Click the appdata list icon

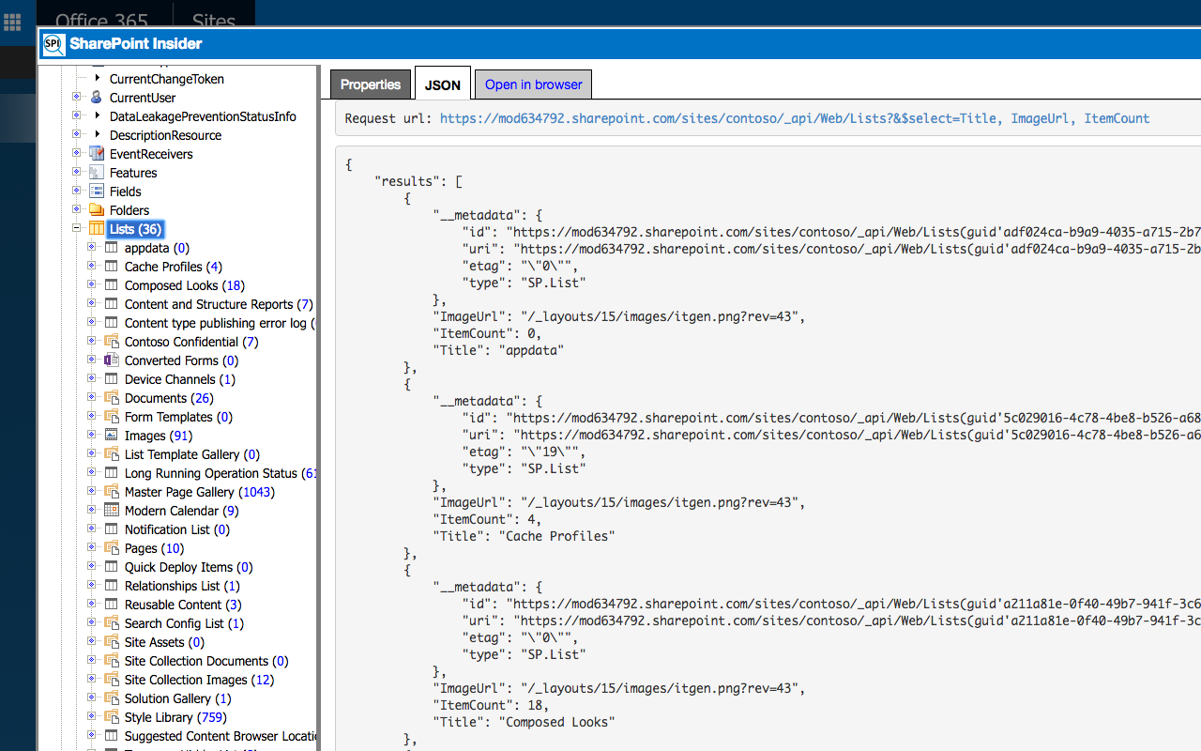pyautogui.click(x=111, y=248)
